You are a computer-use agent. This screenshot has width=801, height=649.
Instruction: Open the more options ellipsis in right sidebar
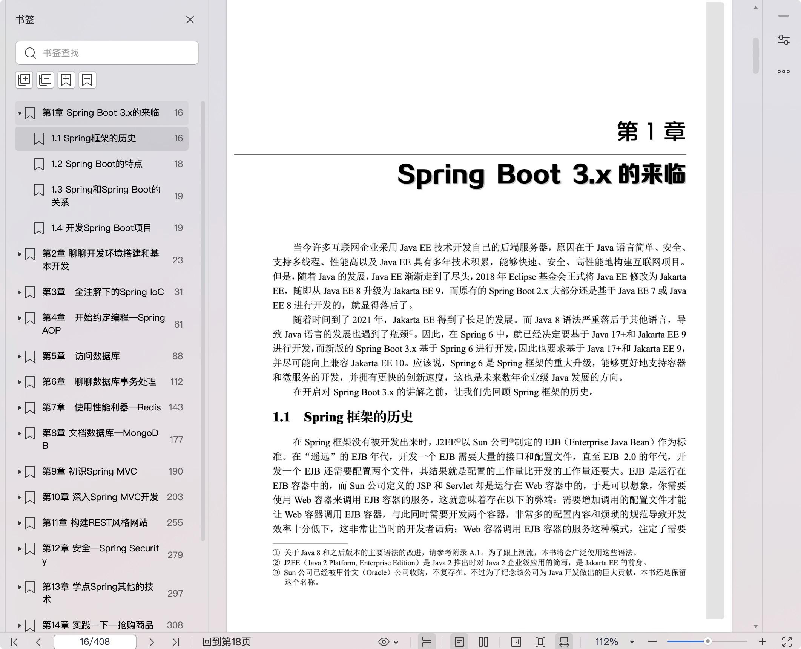784,71
